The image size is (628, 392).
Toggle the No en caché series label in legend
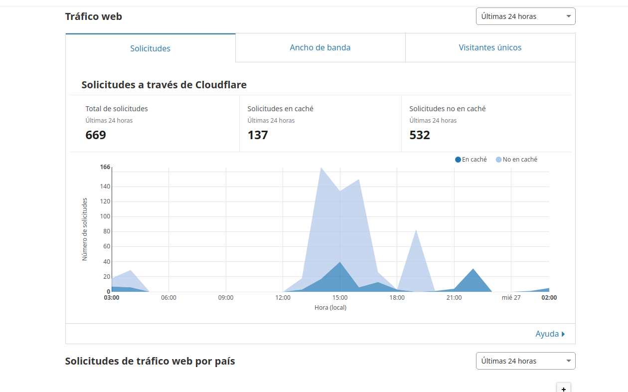coord(520,160)
